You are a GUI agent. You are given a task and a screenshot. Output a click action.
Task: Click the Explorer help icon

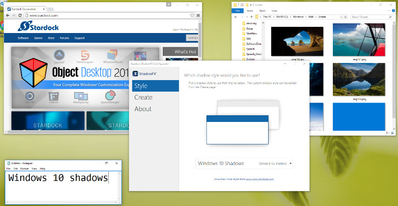click(x=394, y=11)
